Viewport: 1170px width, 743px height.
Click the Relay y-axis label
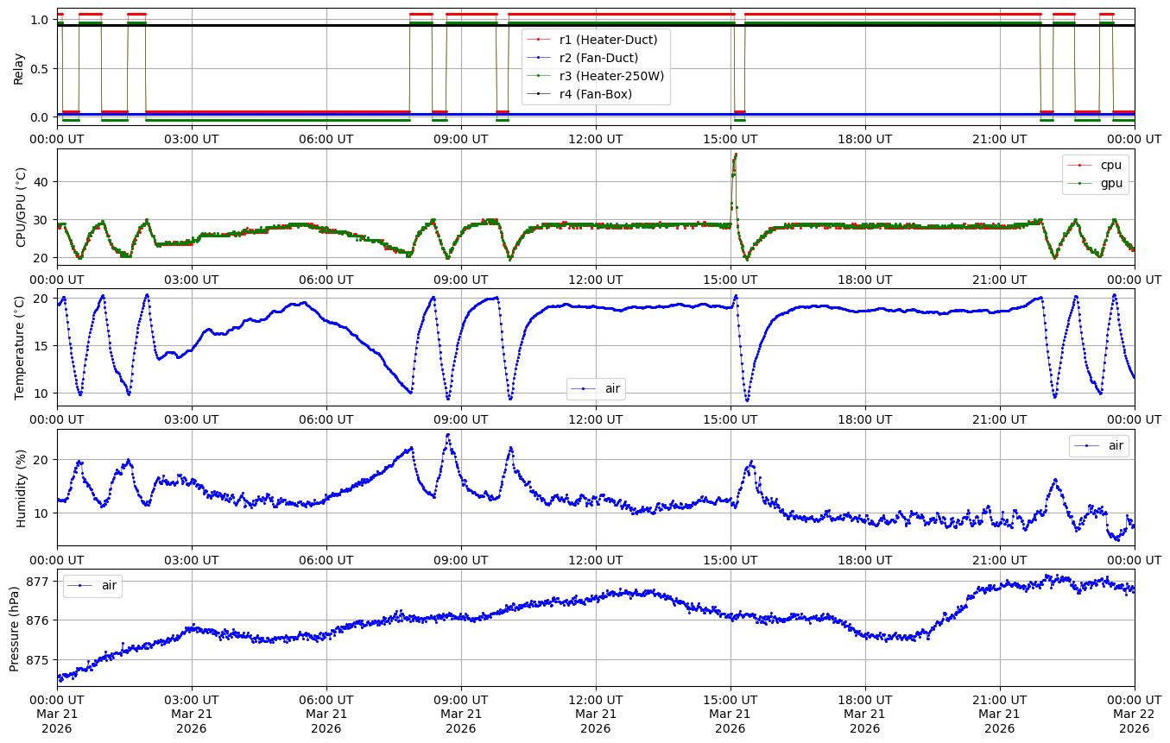pyautogui.click(x=19, y=67)
